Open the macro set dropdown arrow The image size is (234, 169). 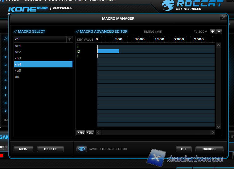[70, 39]
